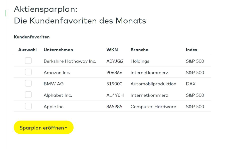Image resolution: width=250 pixels, height=149 pixels.
Task: Click the Sparplan eröffnen button
Action: pos(42,127)
